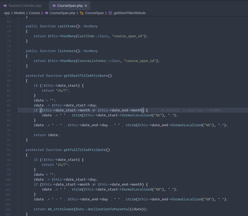Screen dimensions: 248x216
Task: Click line number 79 in the gutter
Action: tap(9, 76)
